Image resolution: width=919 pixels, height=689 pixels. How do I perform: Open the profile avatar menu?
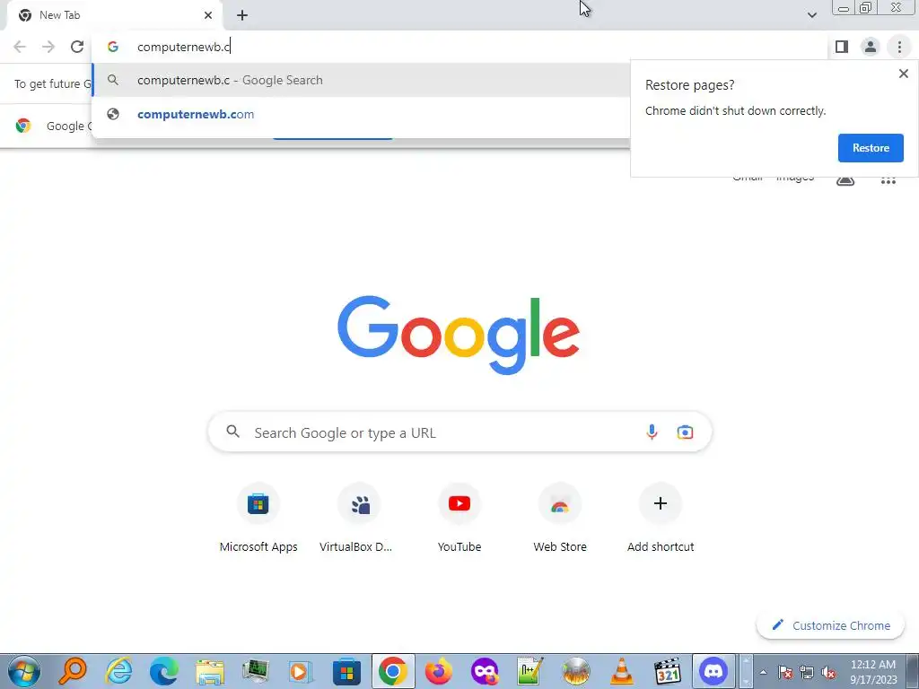[871, 47]
